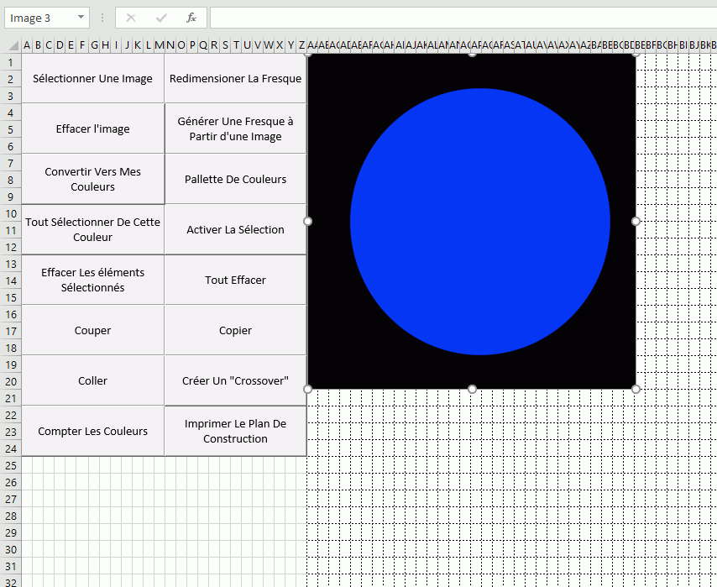Click the 'Sélectionner Une Image' button
Viewport: 717px width, 587px height.
[x=92, y=79]
